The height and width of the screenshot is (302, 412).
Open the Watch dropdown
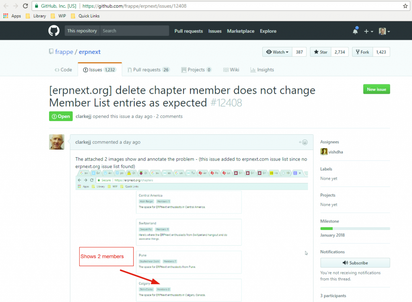(277, 51)
